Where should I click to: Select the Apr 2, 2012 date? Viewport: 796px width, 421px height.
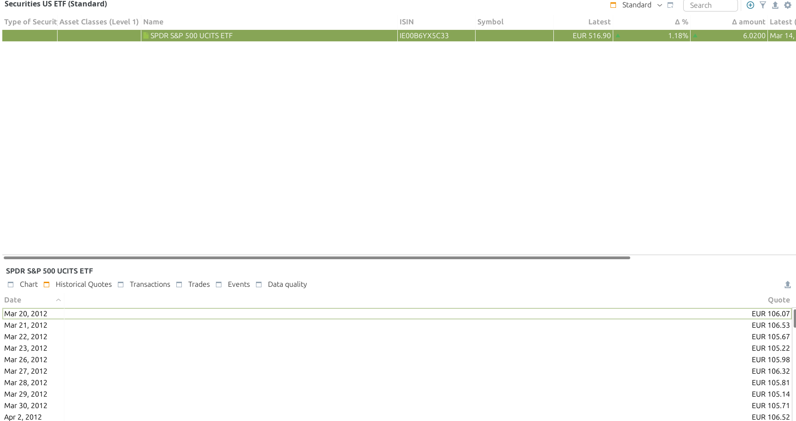point(23,417)
